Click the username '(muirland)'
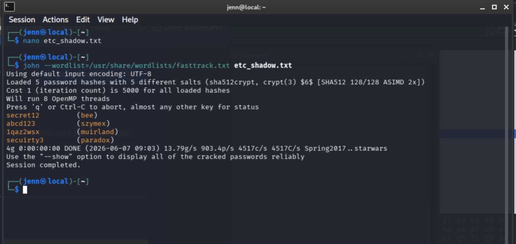The image size is (516, 244). (x=97, y=132)
